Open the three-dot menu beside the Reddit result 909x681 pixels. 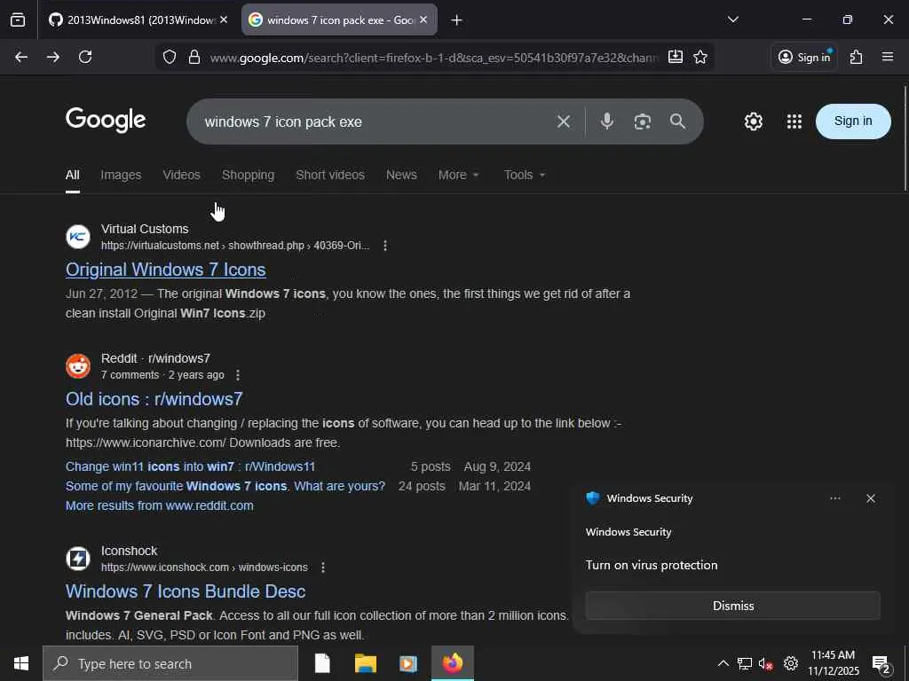pyautogui.click(x=238, y=375)
